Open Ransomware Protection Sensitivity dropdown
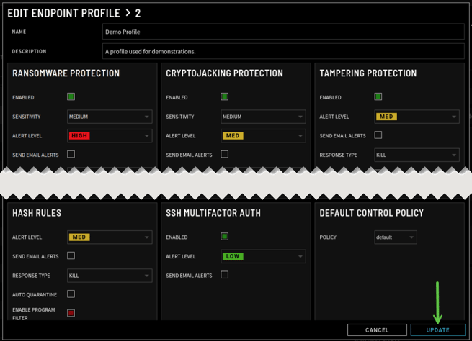 [x=110, y=117]
